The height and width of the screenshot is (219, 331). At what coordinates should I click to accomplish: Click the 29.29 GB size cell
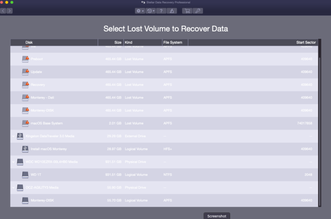[114, 136]
